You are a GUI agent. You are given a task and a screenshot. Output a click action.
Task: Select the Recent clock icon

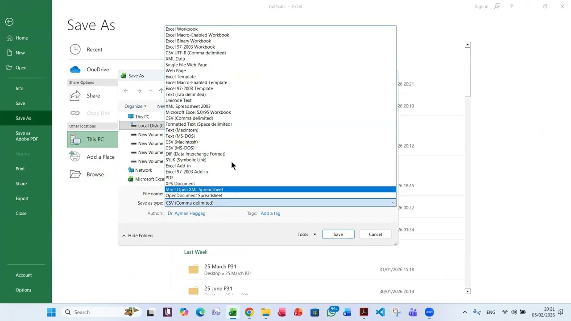(x=75, y=49)
